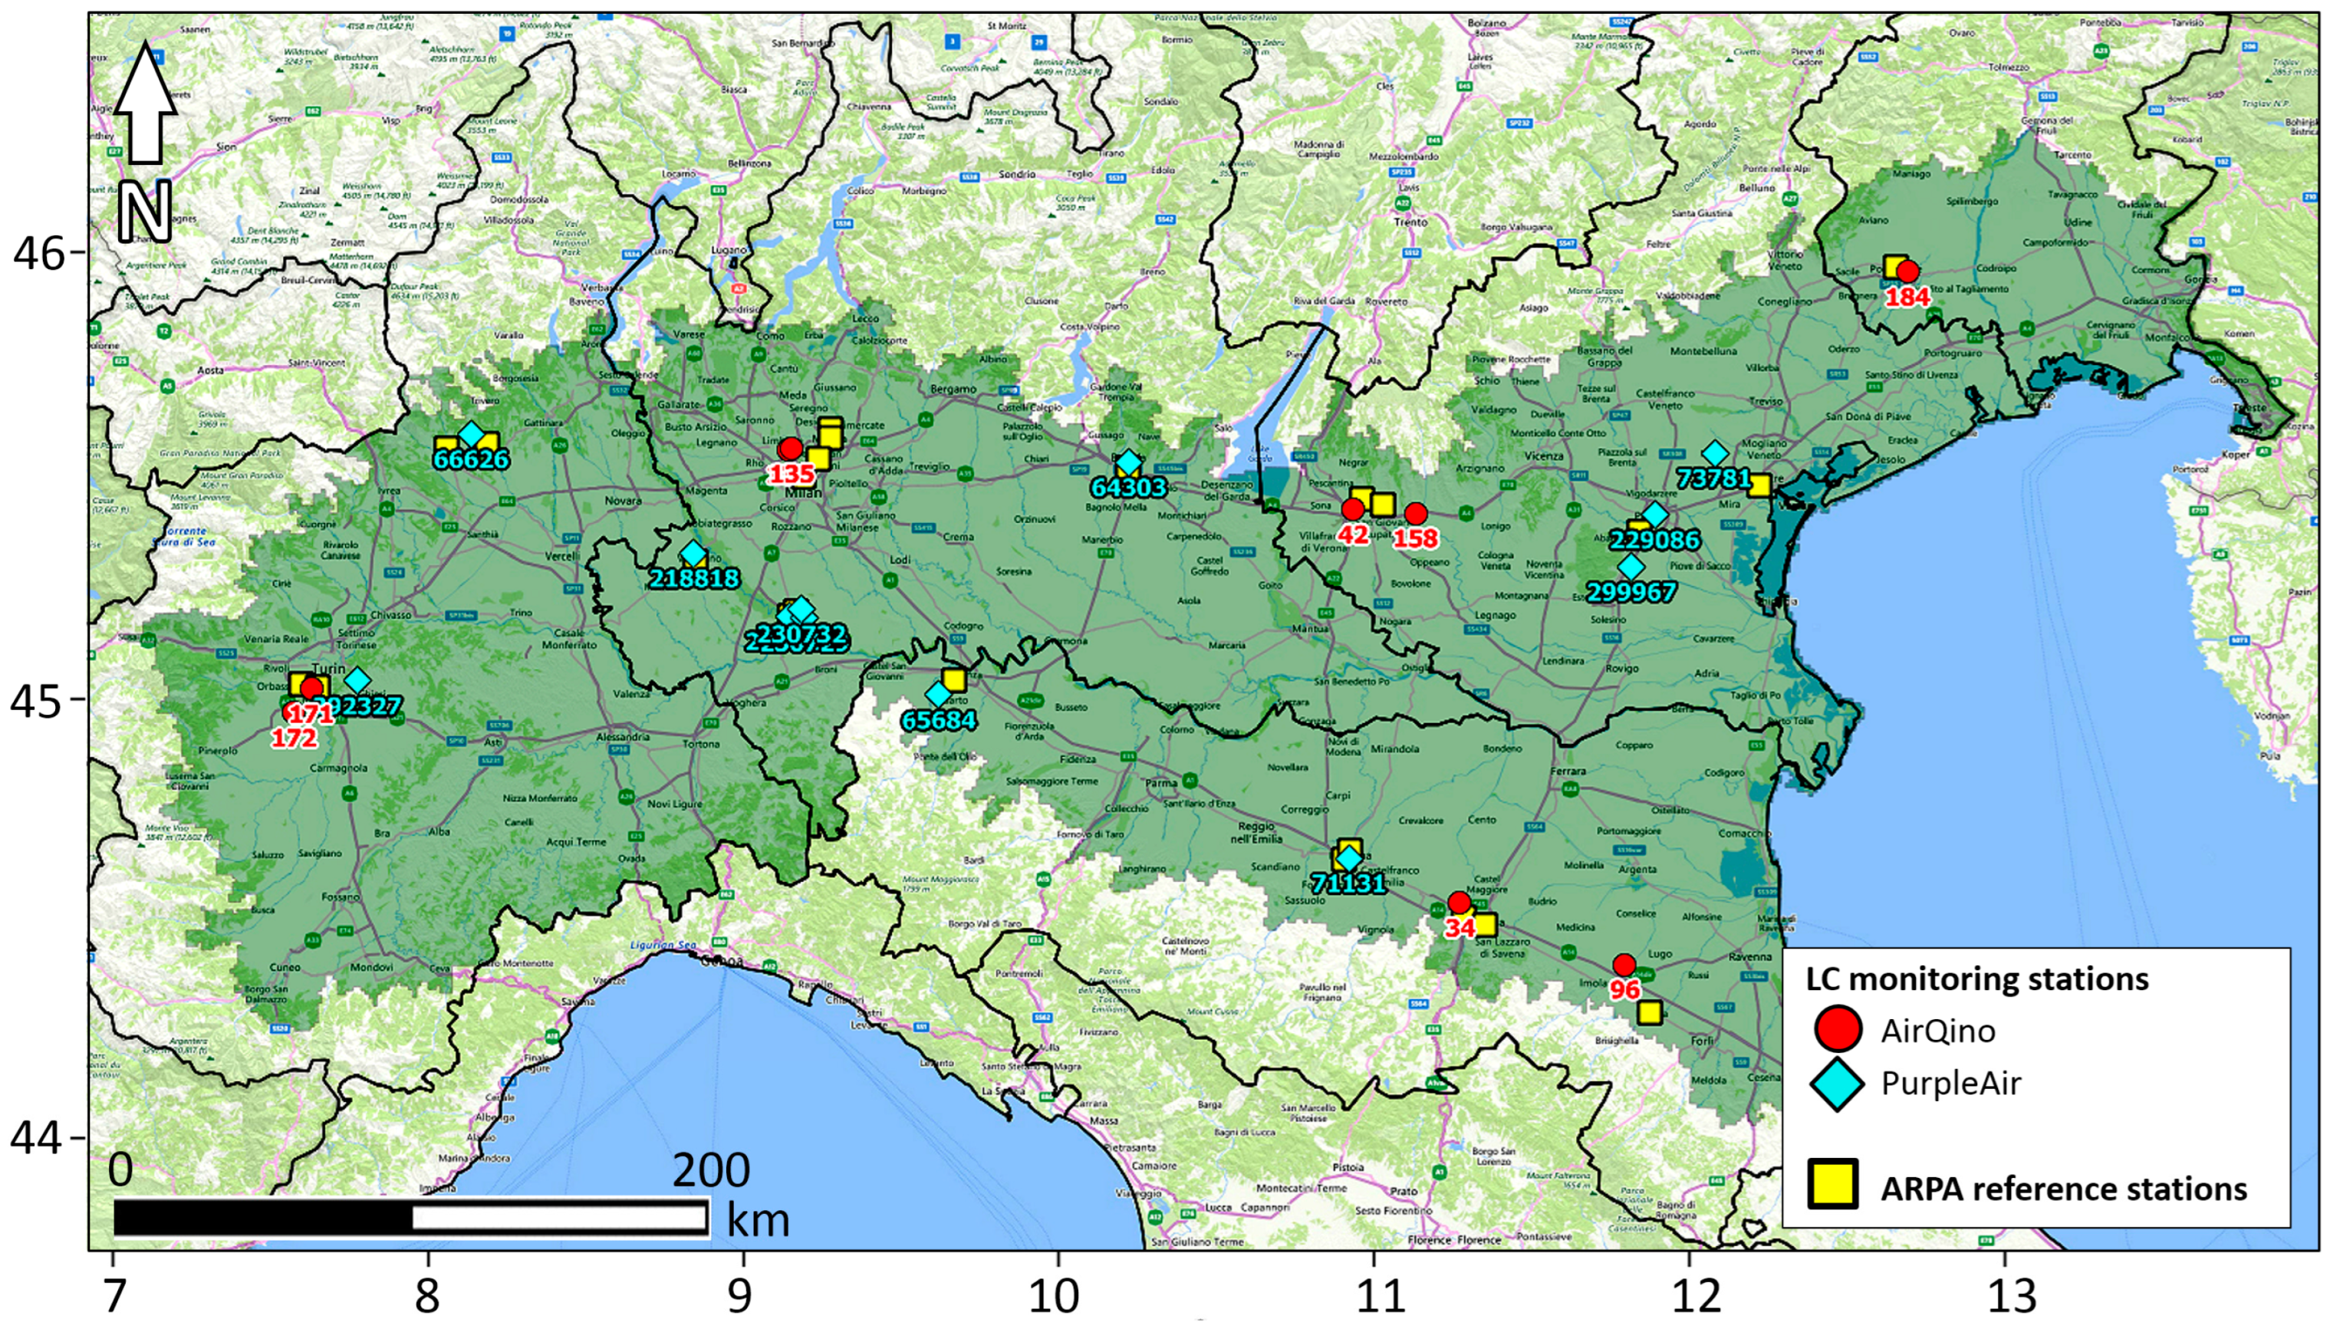Click the red AirQino marker labeled 184
2330x1329 pixels.
[x=1907, y=271]
